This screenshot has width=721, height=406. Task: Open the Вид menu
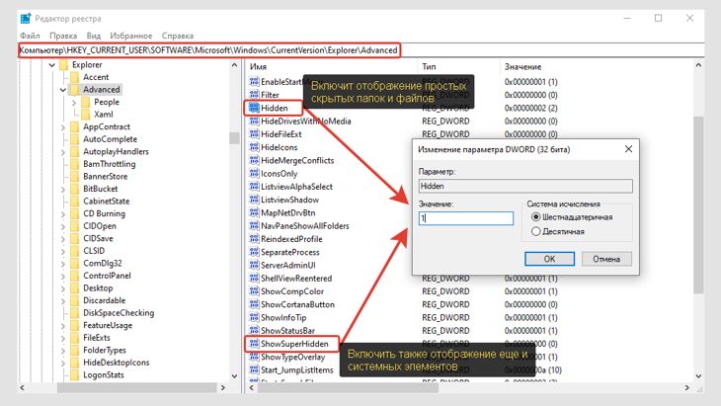[94, 36]
